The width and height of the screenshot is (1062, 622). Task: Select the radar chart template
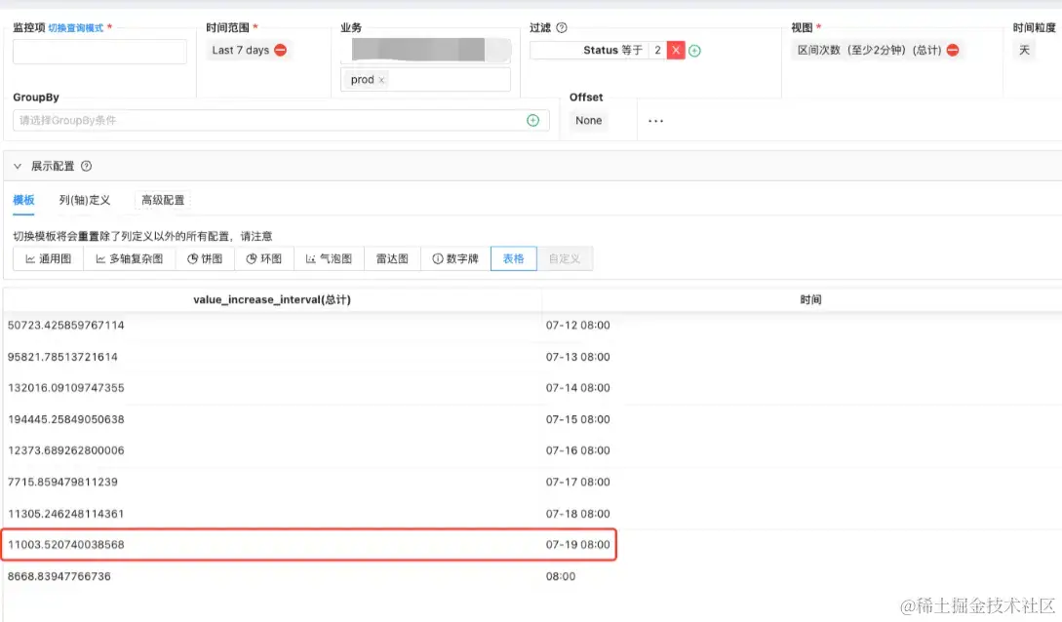[392, 258]
